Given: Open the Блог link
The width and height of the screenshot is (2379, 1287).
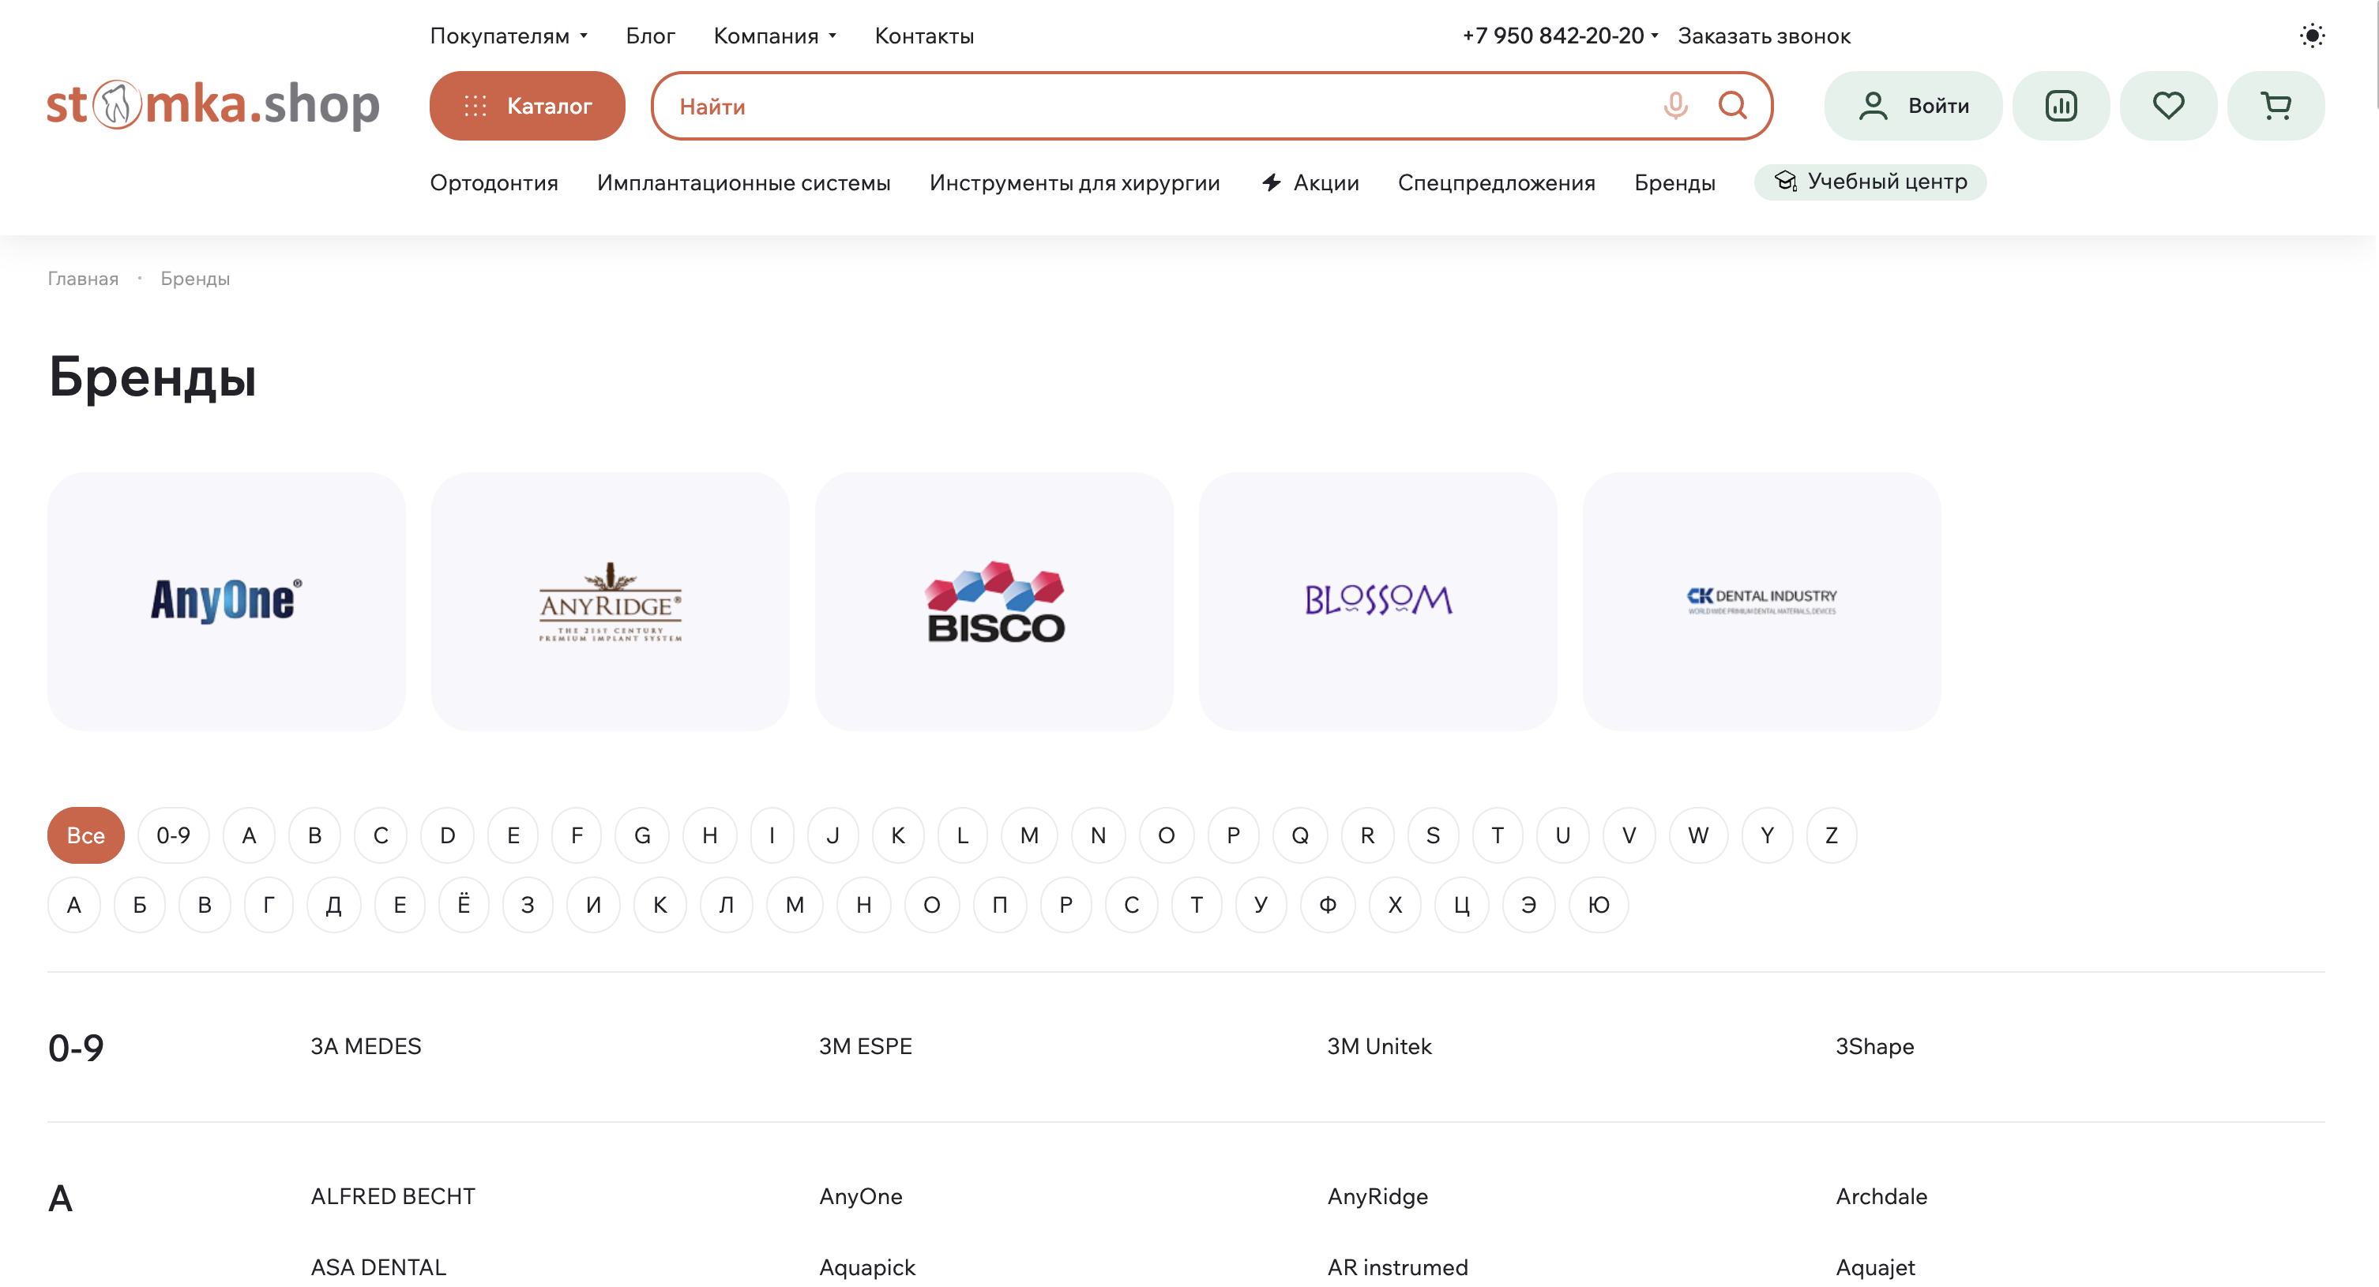Looking at the screenshot, I should (x=650, y=35).
